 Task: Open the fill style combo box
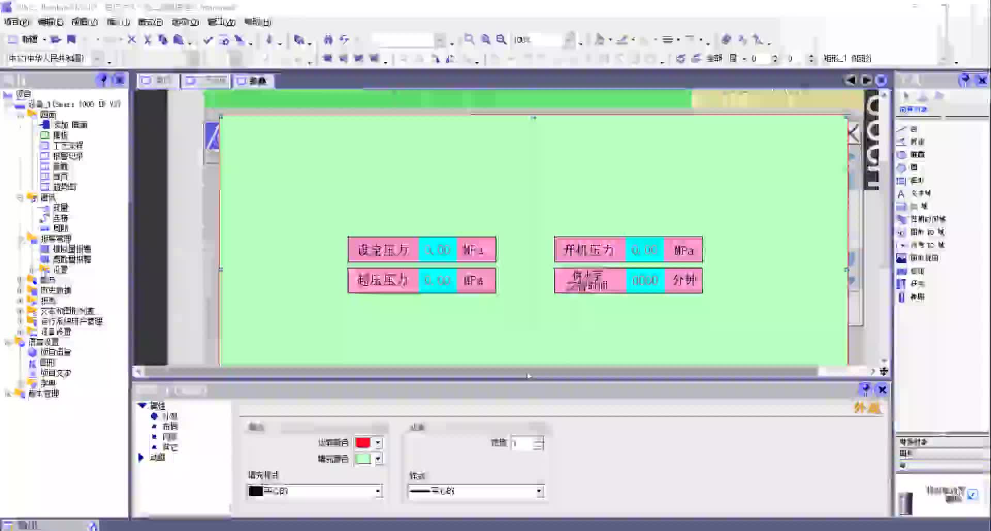click(x=314, y=491)
